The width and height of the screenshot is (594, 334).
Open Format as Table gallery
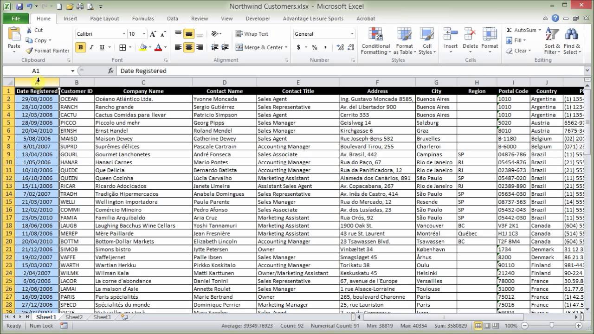click(404, 41)
